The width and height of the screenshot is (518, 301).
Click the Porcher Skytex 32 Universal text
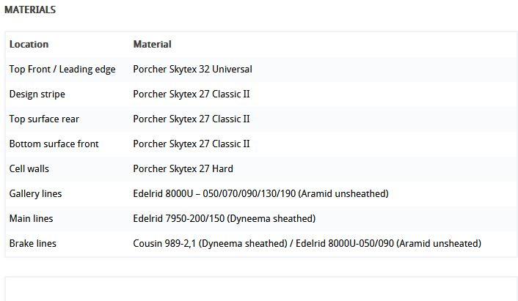coord(192,70)
